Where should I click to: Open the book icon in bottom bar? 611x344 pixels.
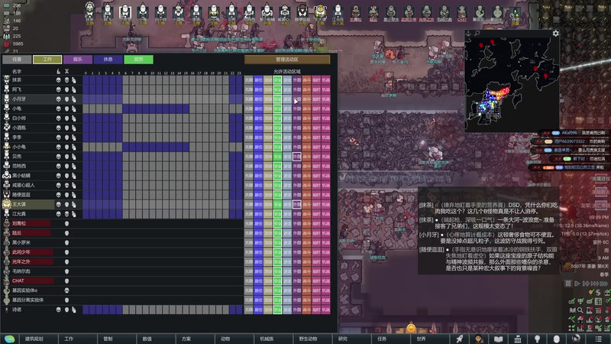499,339
